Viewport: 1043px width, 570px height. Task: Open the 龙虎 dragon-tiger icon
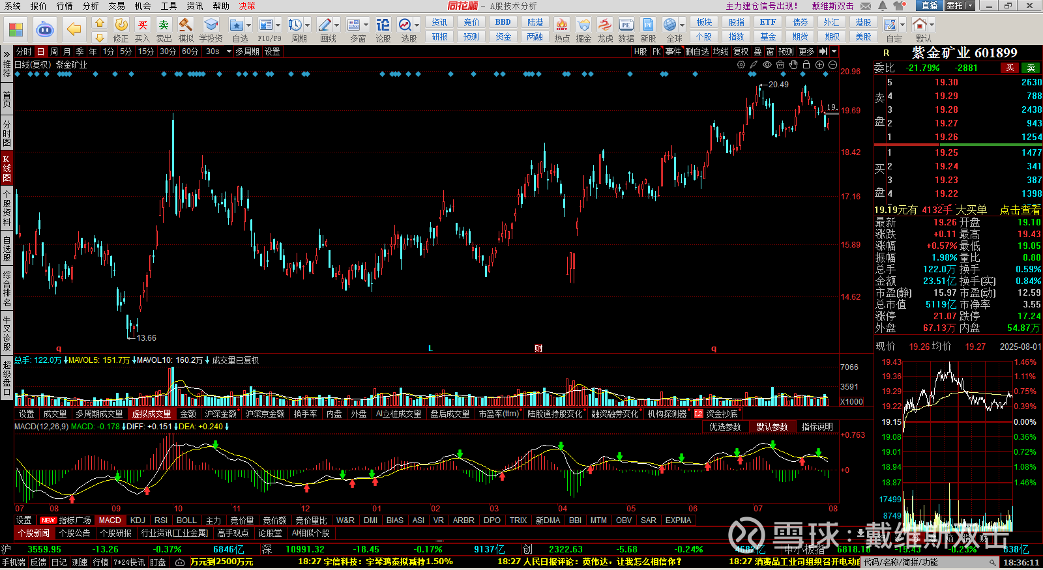pos(605,25)
